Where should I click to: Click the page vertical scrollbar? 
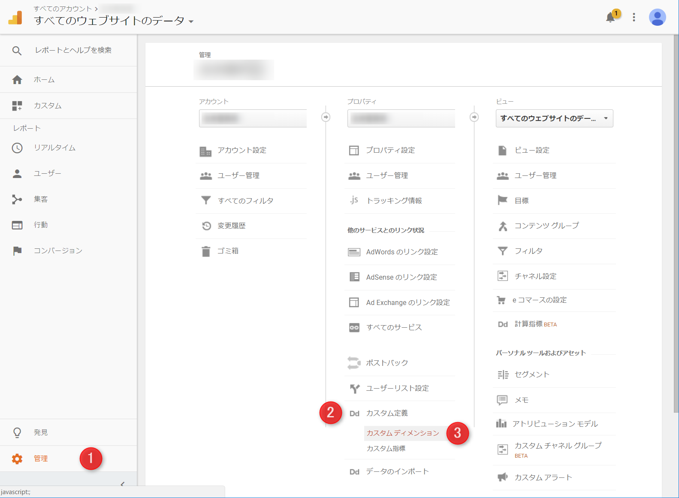(x=676, y=223)
